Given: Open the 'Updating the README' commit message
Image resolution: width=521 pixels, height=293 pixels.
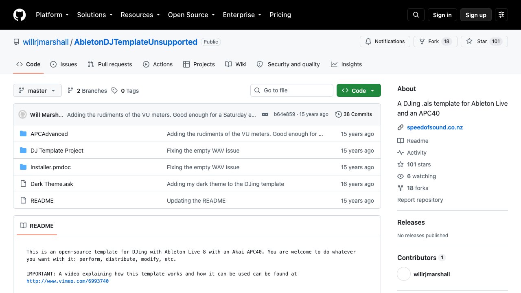Looking at the screenshot, I should click(196, 201).
